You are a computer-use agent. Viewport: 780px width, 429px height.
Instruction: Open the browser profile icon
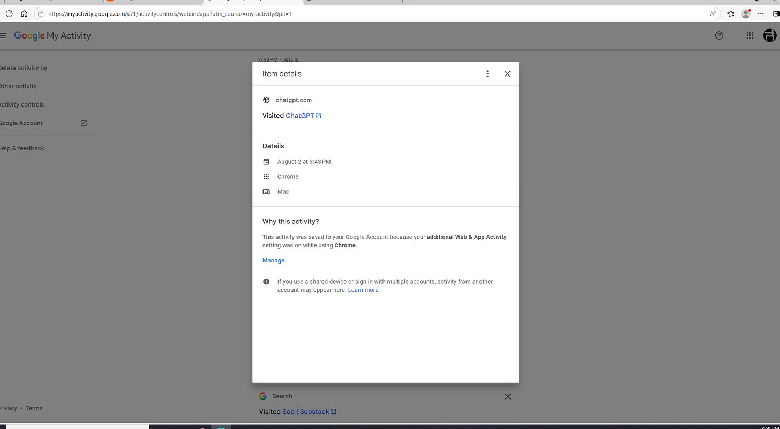[x=746, y=13]
